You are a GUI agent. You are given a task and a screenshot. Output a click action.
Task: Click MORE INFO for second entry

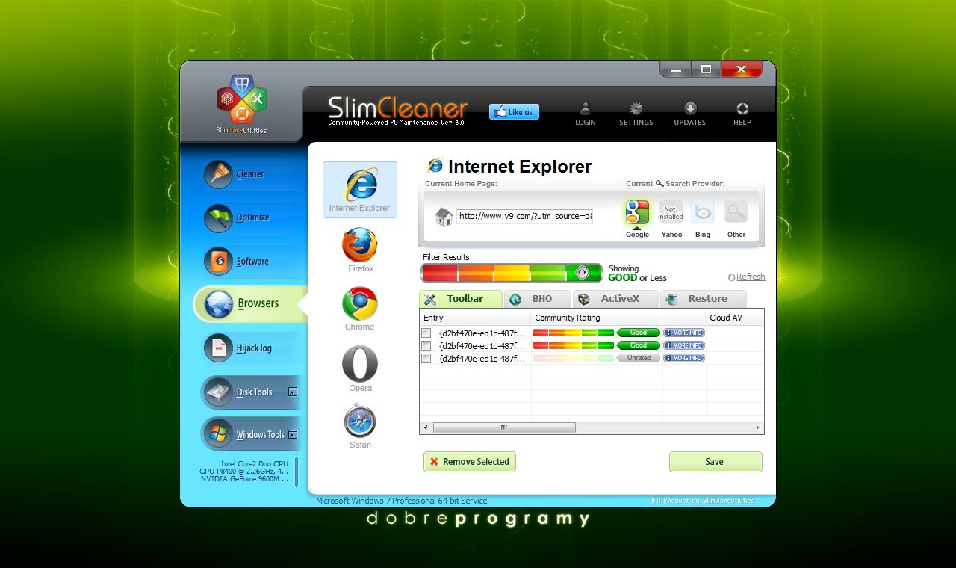click(x=684, y=345)
